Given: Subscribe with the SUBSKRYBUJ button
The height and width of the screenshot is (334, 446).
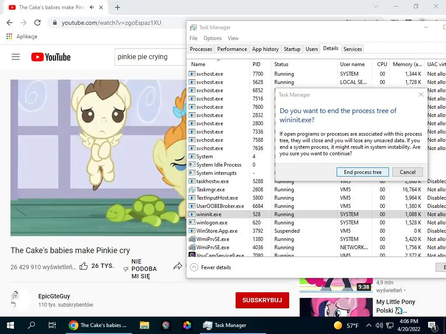Looking at the screenshot, I should pyautogui.click(x=262, y=300).
